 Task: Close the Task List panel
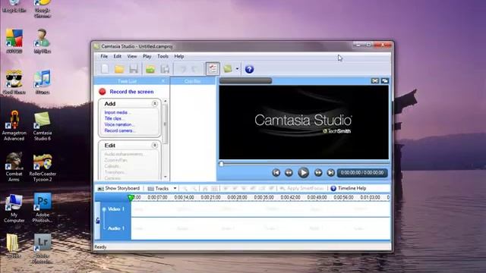click(x=163, y=81)
